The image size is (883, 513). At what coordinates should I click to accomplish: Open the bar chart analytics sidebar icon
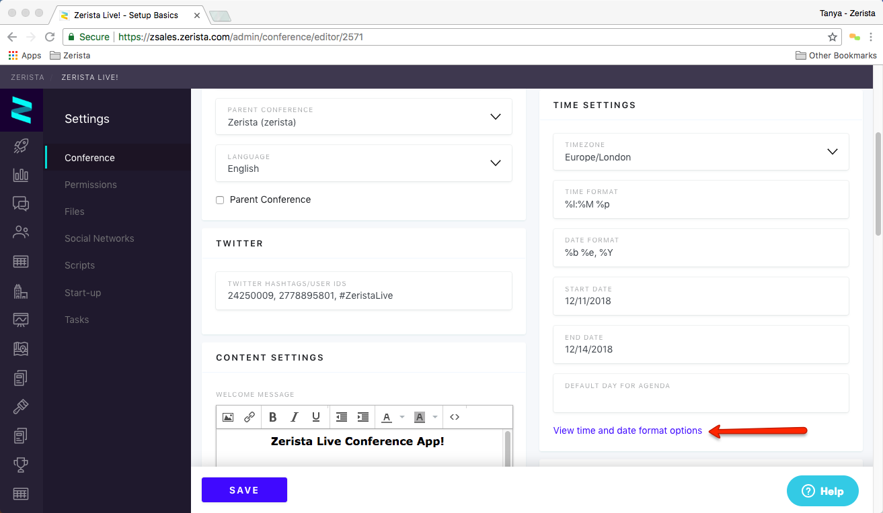(x=21, y=175)
